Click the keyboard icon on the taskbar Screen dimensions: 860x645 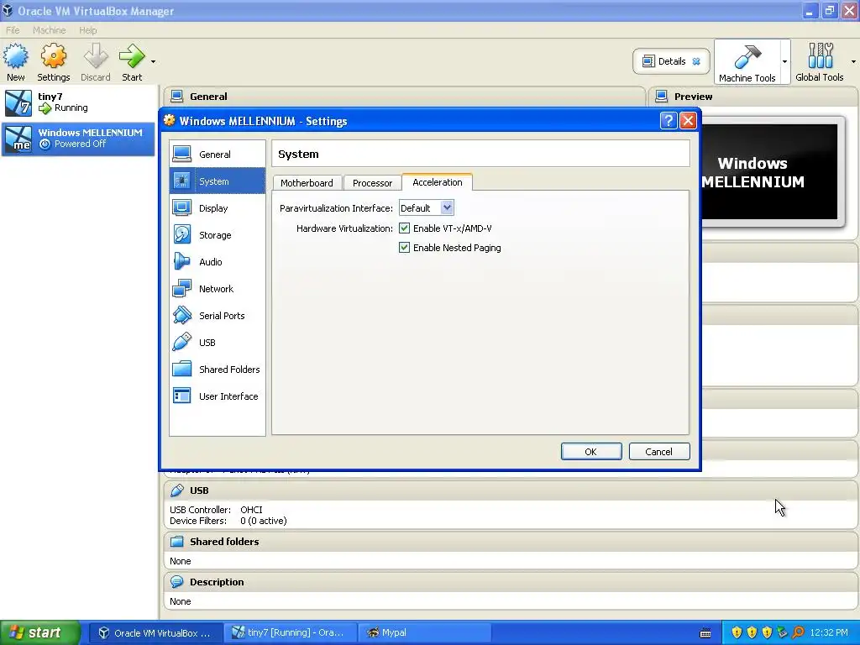click(705, 633)
